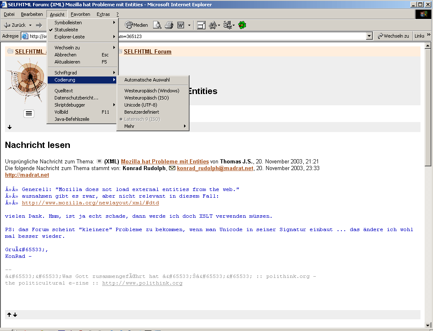Click the SELFHTML Forum folder icon
Image resolution: width=433 pixels, height=331 pixels.
pos(120,51)
